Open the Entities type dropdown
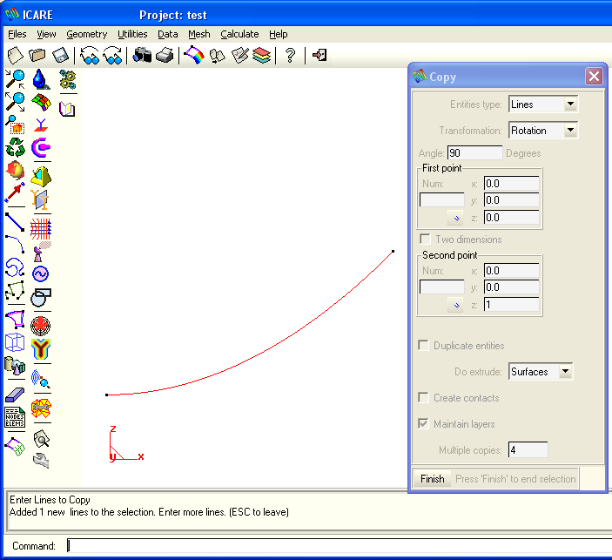 (543, 105)
